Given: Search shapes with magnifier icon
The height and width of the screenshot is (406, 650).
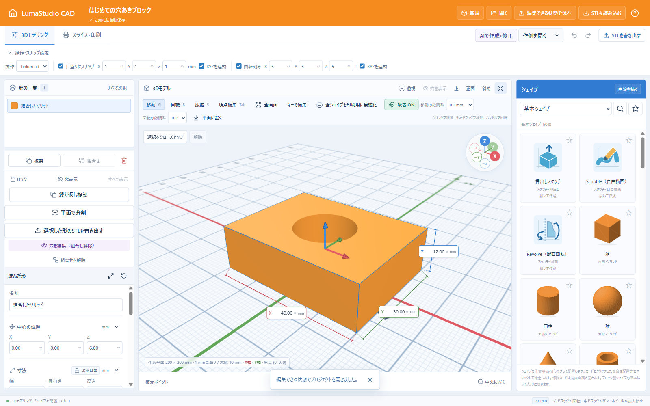Looking at the screenshot, I should point(620,108).
